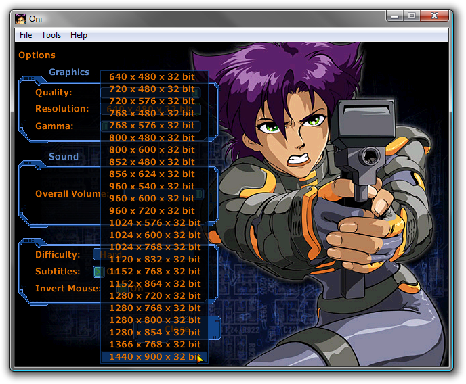Choose 720 x 576 x 32 bit option
Image resolution: width=466 pixels, height=384 pixels.
tap(154, 101)
